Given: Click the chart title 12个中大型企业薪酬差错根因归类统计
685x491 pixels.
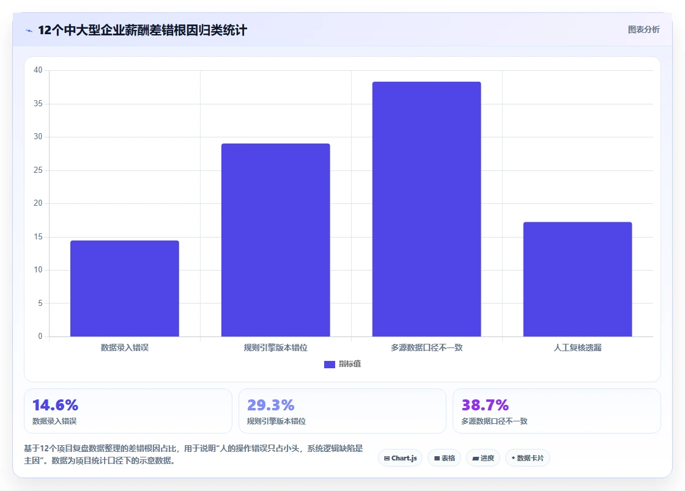Looking at the screenshot, I should 143,30.
